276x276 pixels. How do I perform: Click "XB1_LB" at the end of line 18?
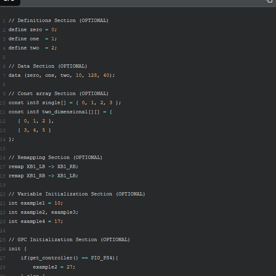[67, 176]
